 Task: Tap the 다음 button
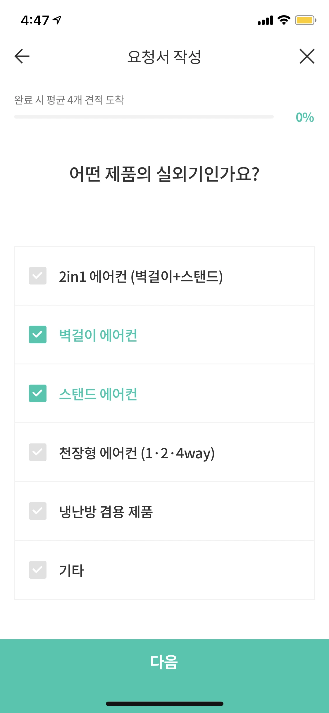[164, 662]
